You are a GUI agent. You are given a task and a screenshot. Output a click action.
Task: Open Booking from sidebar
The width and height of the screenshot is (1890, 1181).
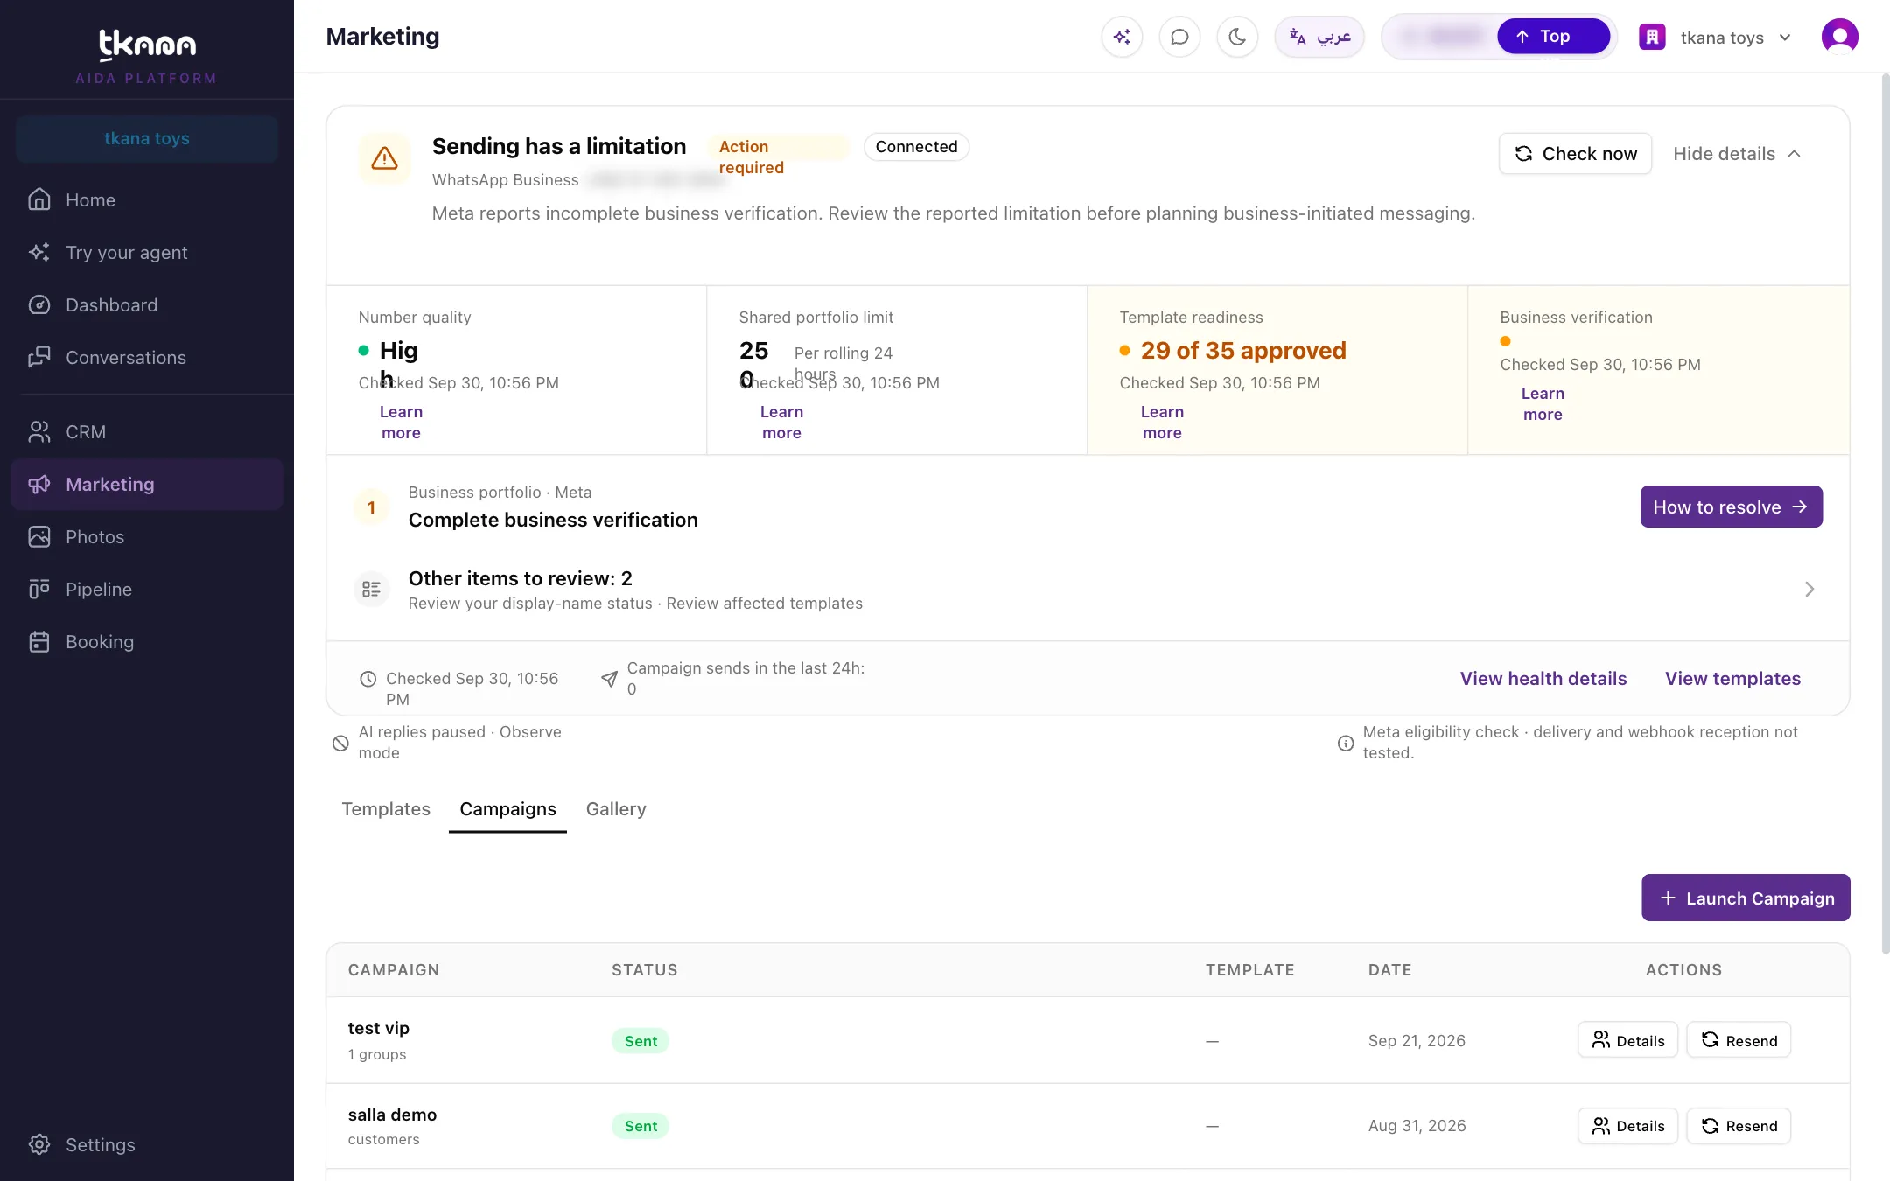click(147, 642)
